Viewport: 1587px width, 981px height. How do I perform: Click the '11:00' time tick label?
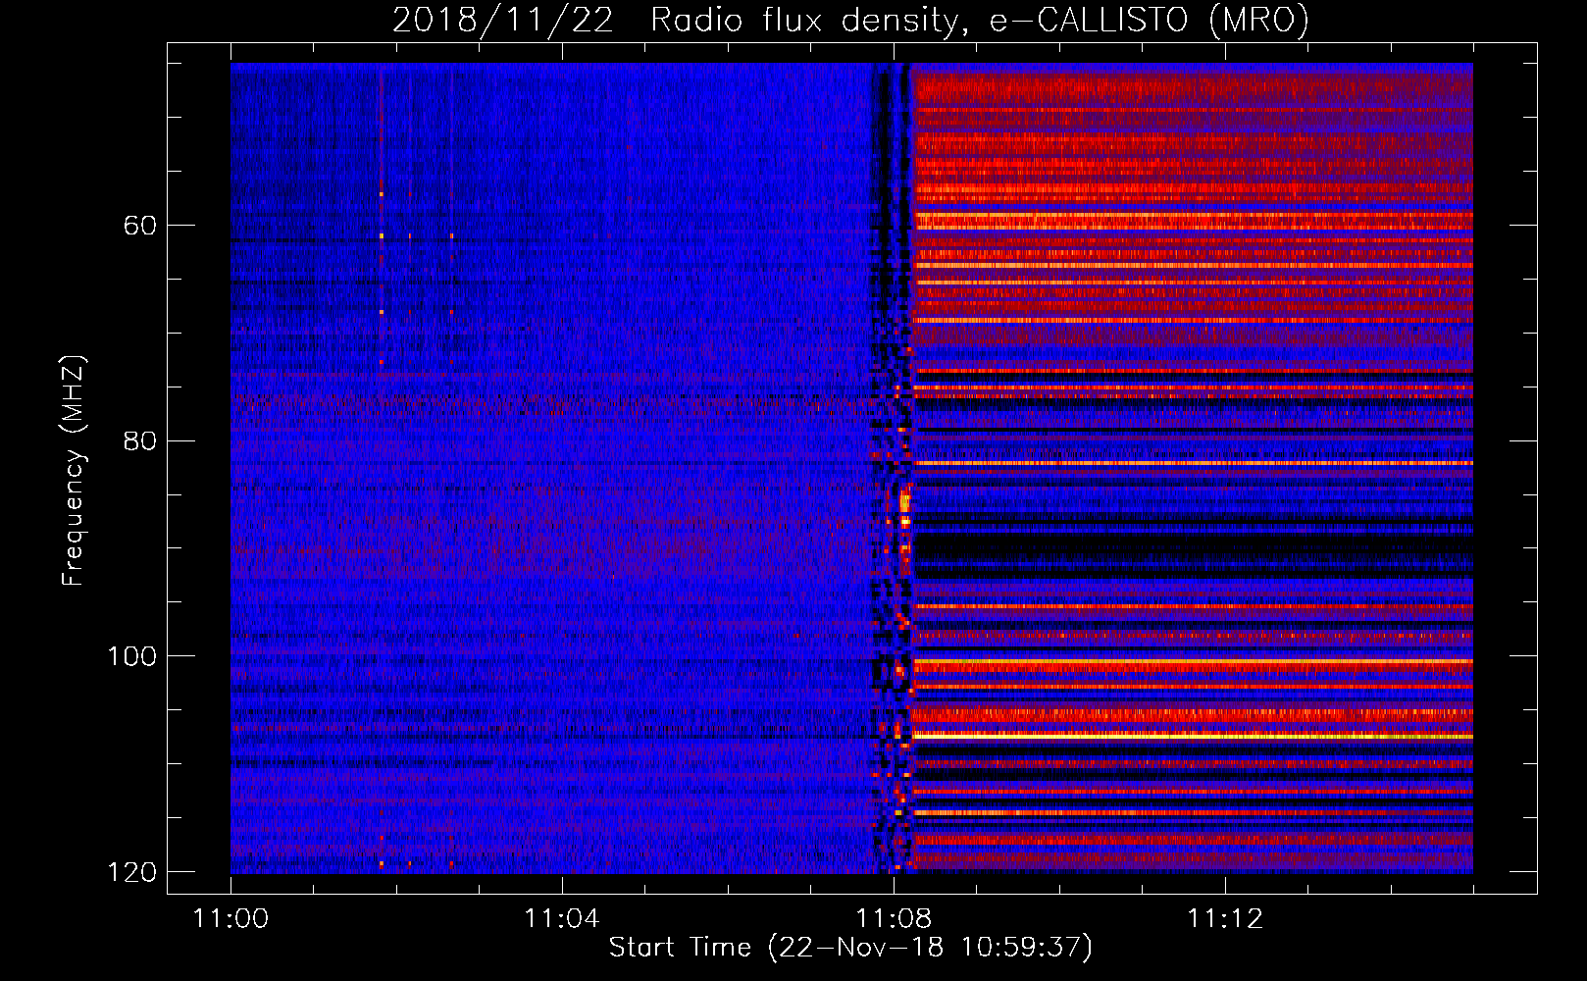[230, 918]
